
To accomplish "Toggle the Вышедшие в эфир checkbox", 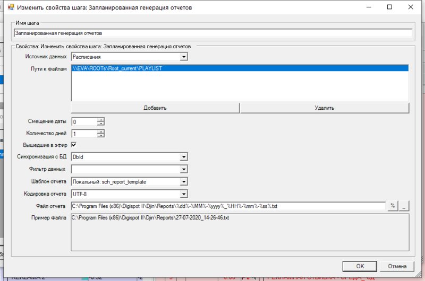I will [x=74, y=145].
